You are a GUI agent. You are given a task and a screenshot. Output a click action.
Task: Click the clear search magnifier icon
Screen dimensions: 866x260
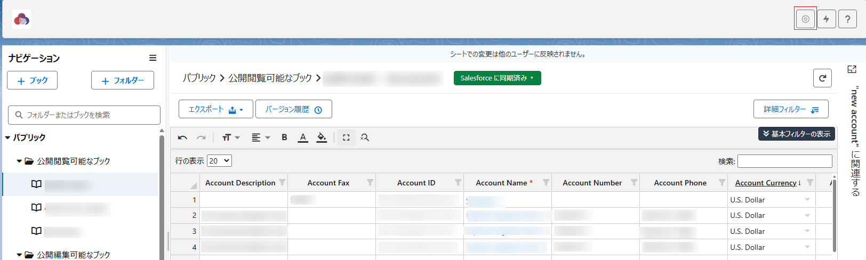click(365, 137)
